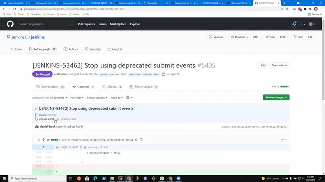Open the Windows Start menu
The width and height of the screenshot is (325, 182).
pos(4,178)
